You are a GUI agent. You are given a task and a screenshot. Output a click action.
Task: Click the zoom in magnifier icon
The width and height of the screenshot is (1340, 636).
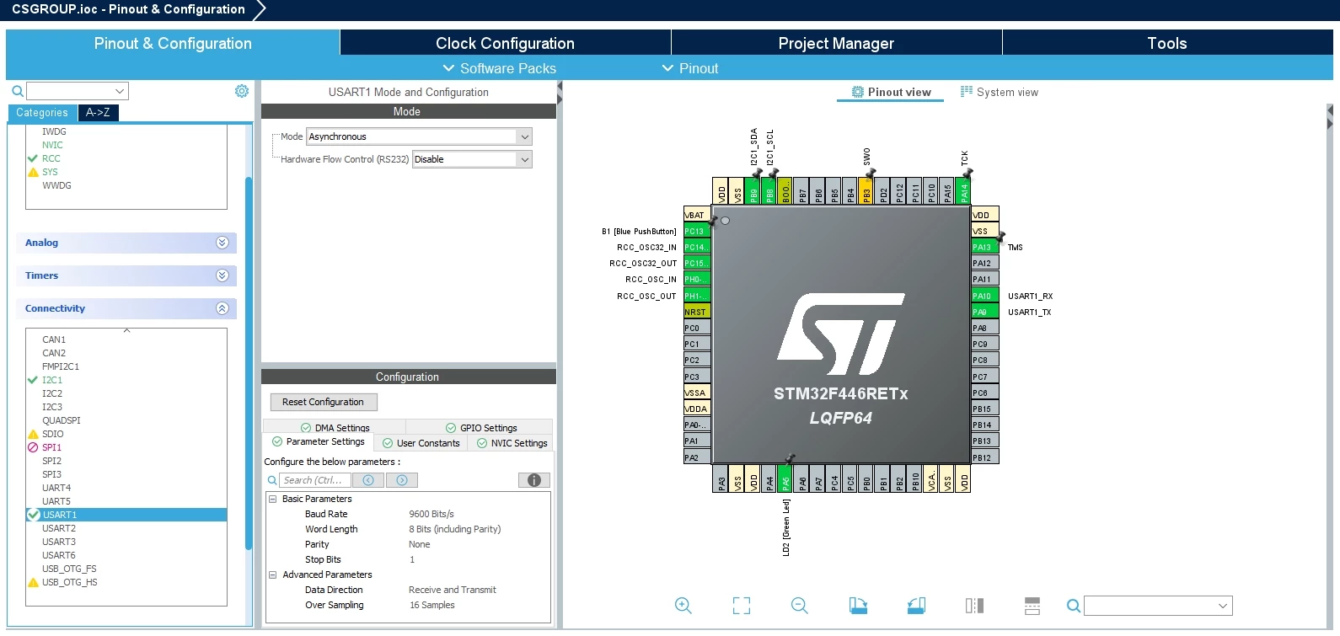(x=683, y=606)
